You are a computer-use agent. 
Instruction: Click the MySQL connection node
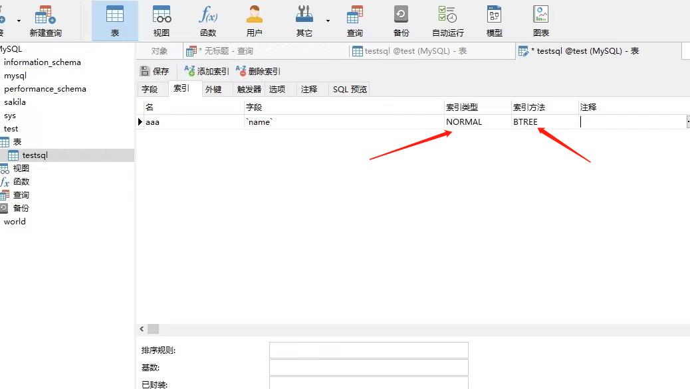11,48
